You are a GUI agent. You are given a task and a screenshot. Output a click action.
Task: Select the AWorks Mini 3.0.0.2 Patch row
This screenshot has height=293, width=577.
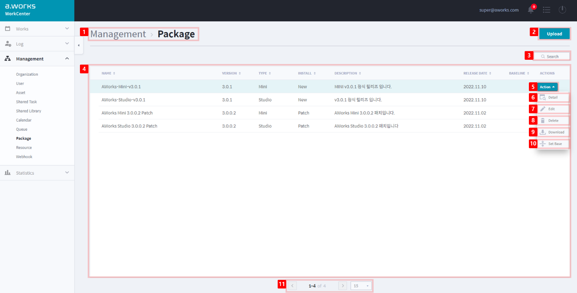[x=330, y=113]
